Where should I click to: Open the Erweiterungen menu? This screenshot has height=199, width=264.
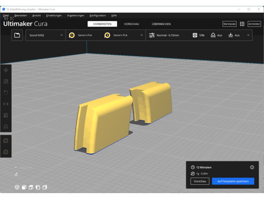point(76,16)
